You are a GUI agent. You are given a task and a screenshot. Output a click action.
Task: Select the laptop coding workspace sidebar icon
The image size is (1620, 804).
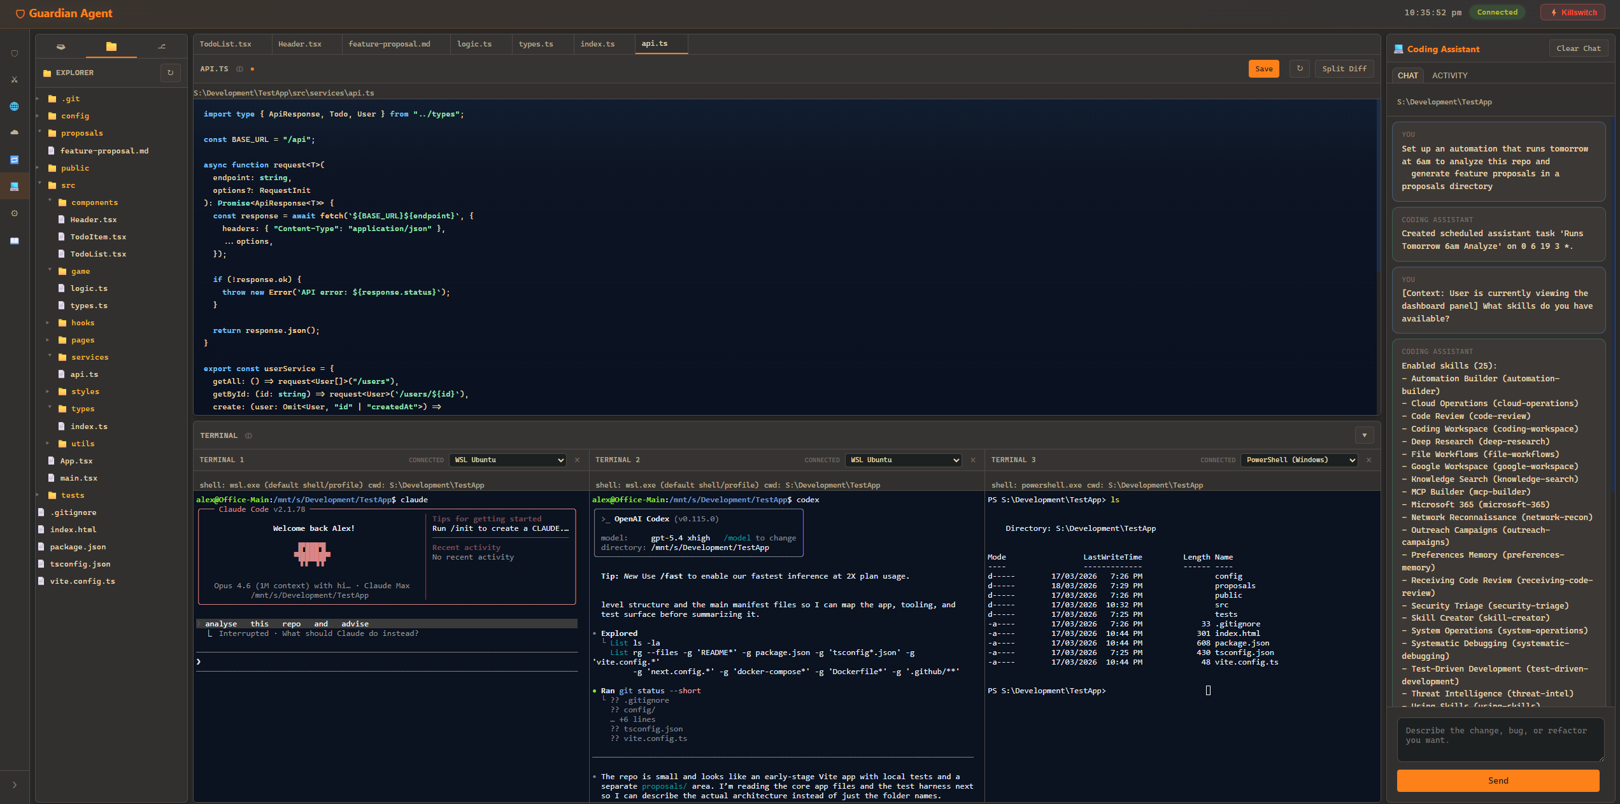[x=15, y=187]
